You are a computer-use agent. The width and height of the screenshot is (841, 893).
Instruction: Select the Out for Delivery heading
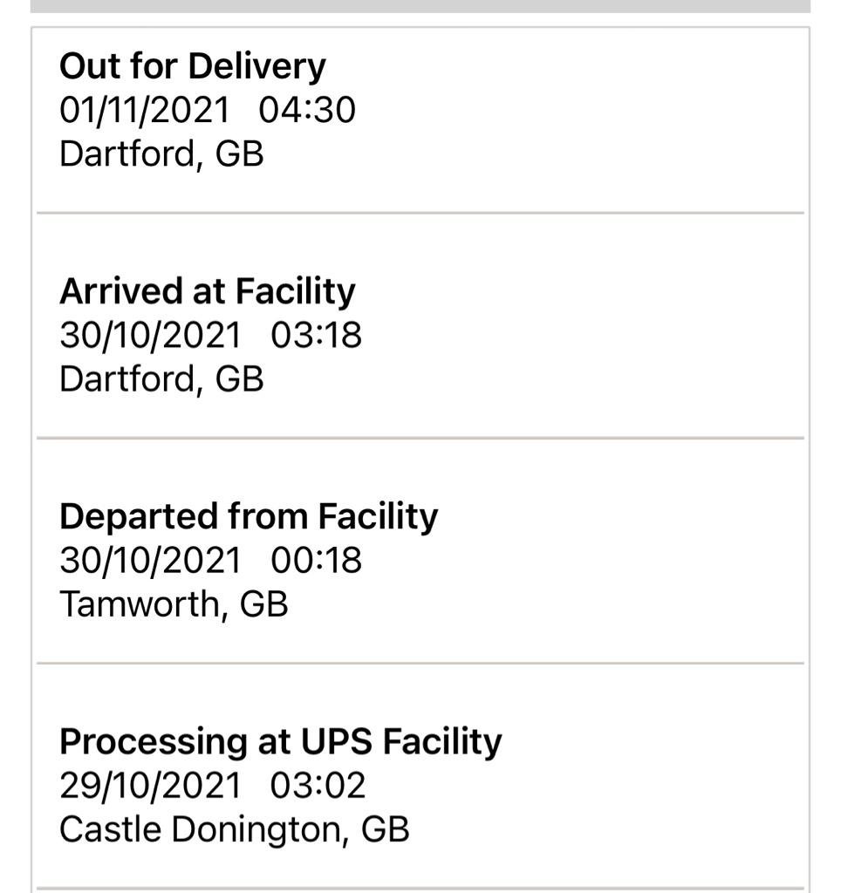tap(193, 66)
